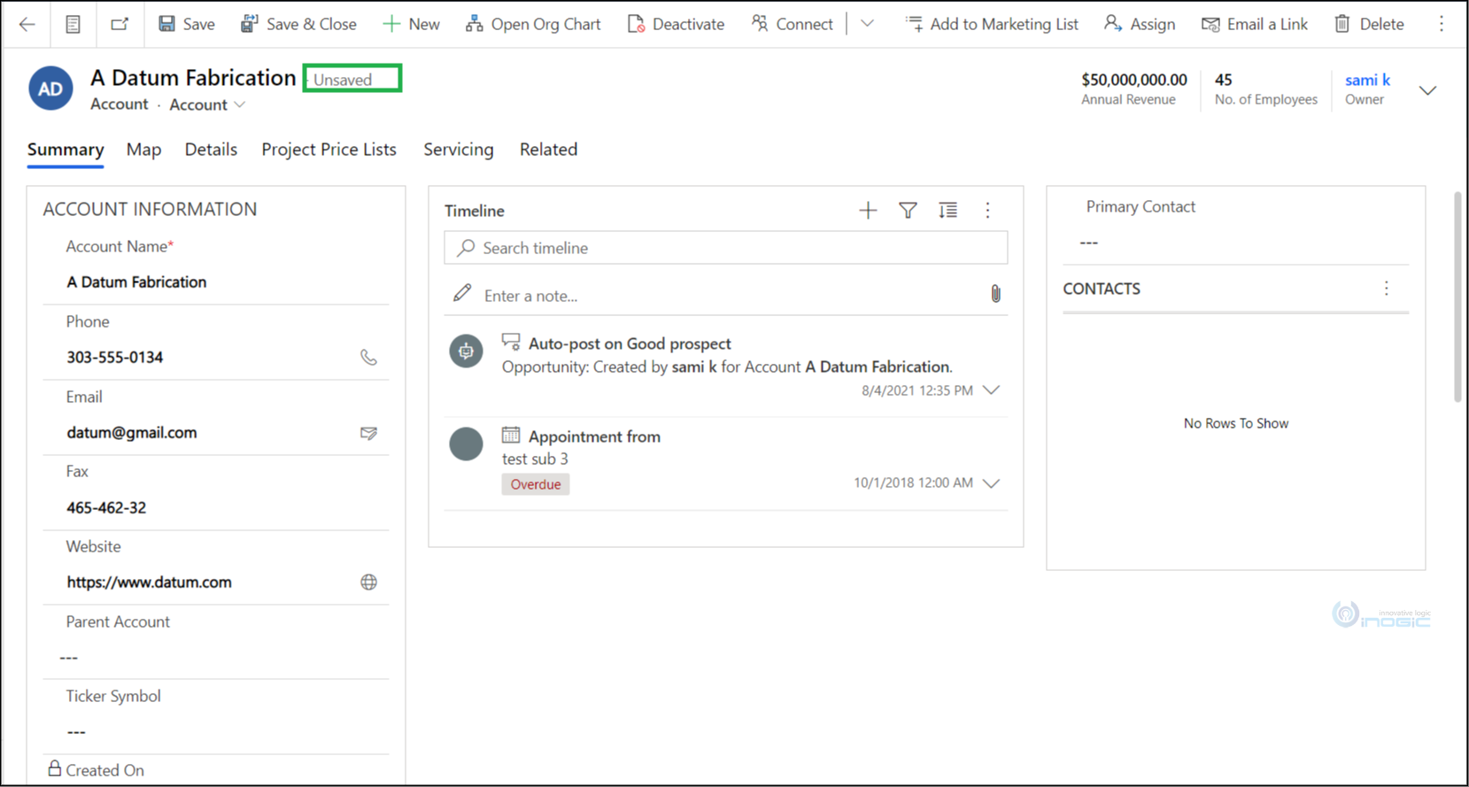This screenshot has width=1469, height=787.
Task: Open record in new window icon
Action: point(120,24)
